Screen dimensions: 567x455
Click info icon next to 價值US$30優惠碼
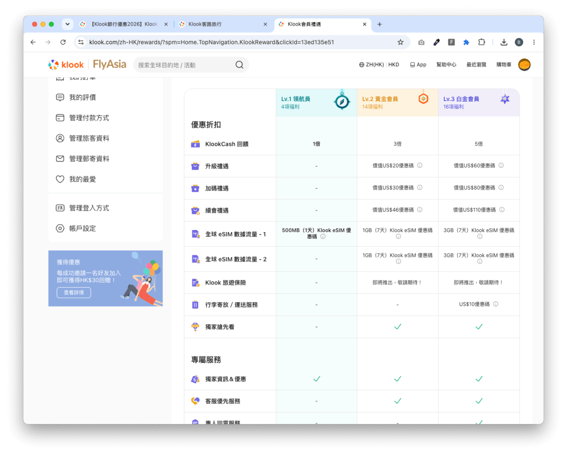pyautogui.click(x=419, y=187)
